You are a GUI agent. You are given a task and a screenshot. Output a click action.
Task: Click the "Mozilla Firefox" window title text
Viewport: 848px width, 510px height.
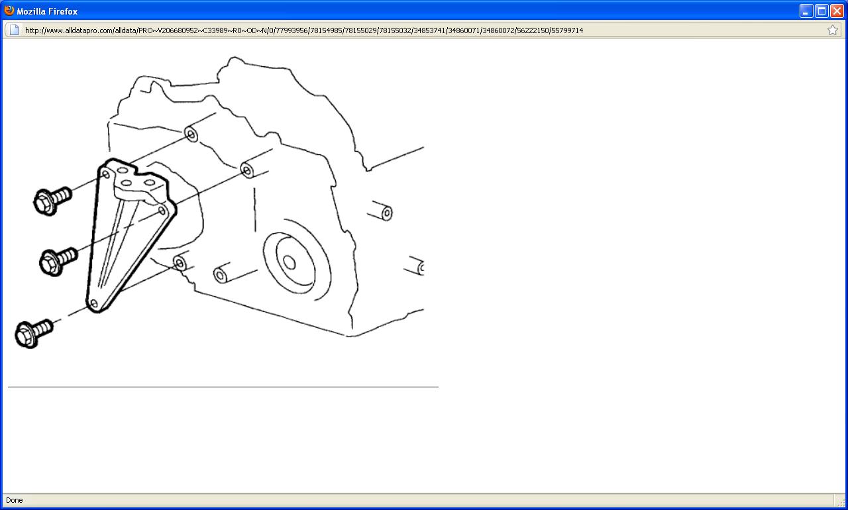(47, 11)
